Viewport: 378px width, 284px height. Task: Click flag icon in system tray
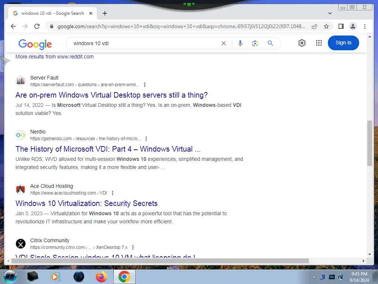click(323, 277)
